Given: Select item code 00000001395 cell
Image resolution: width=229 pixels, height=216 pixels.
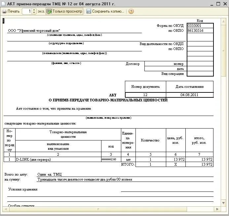Looking at the screenshot, I should pyautogui.click(x=111, y=159).
